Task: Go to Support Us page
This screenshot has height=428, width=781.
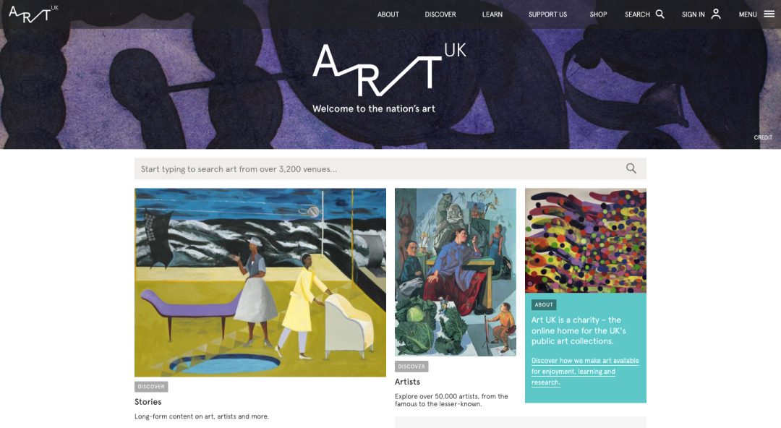Action: point(547,14)
